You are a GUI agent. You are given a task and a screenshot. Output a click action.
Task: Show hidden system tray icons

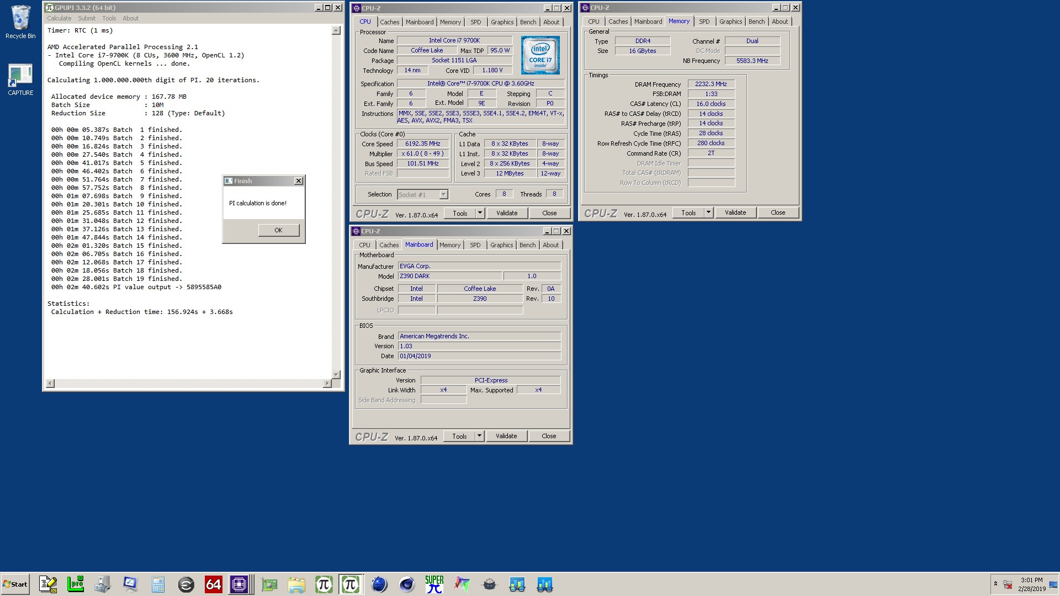pyautogui.click(x=995, y=584)
